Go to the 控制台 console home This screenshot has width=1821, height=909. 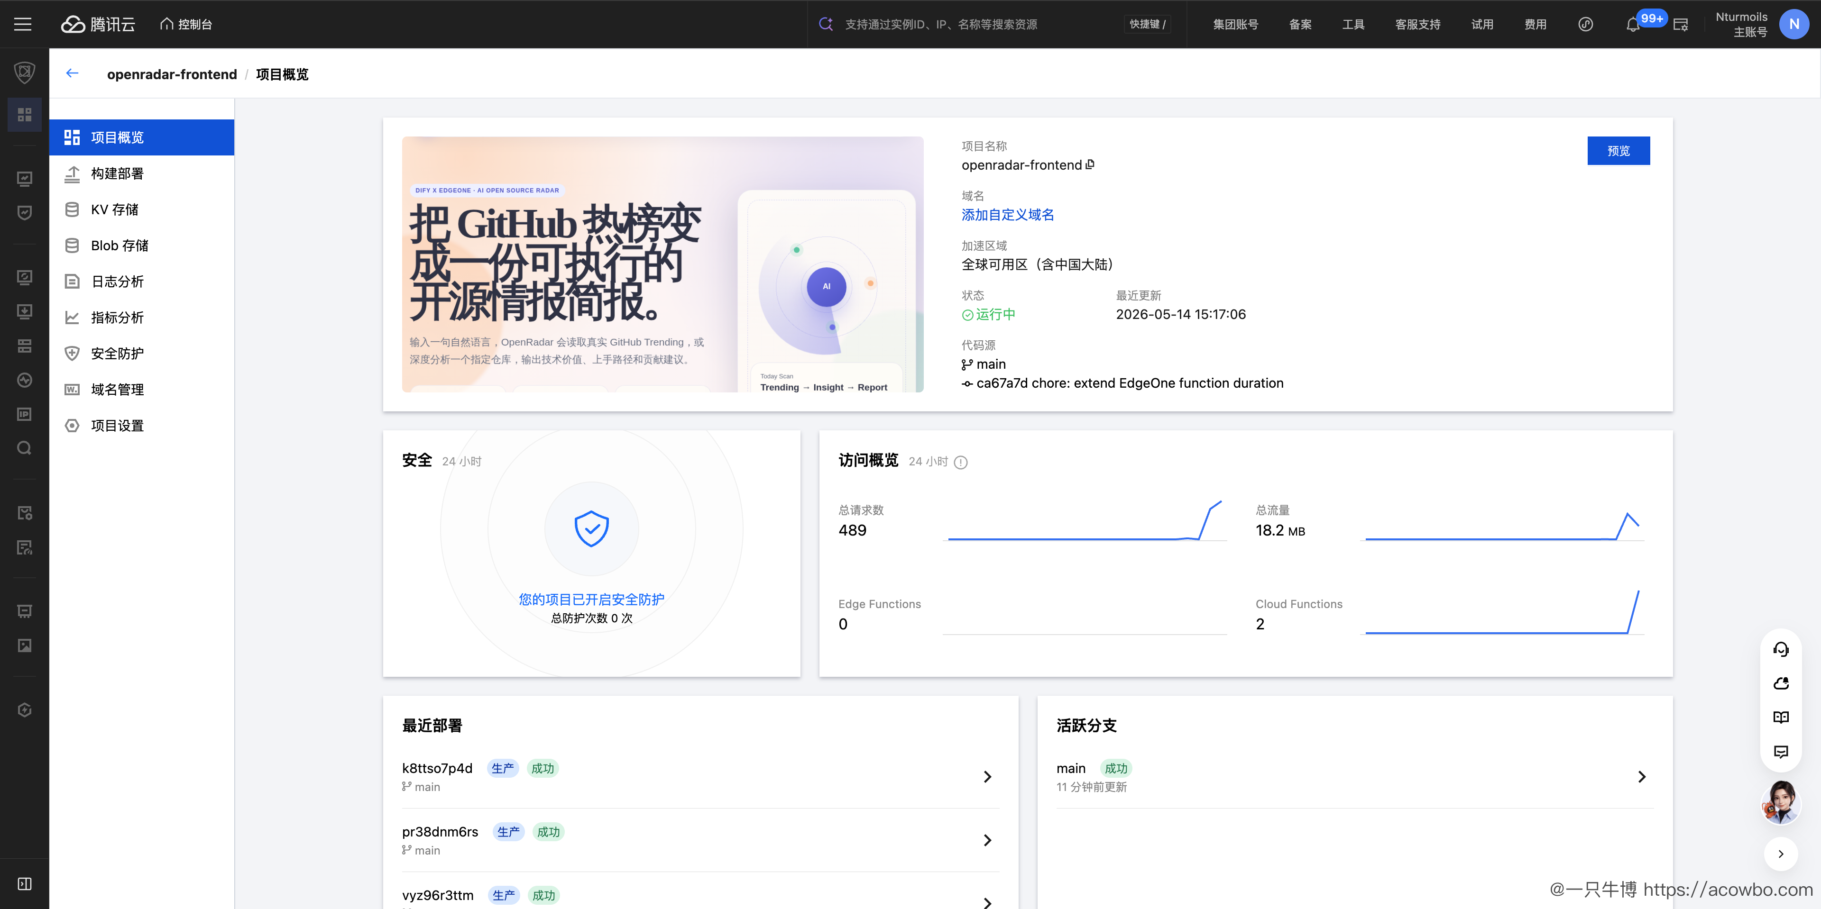pos(186,24)
